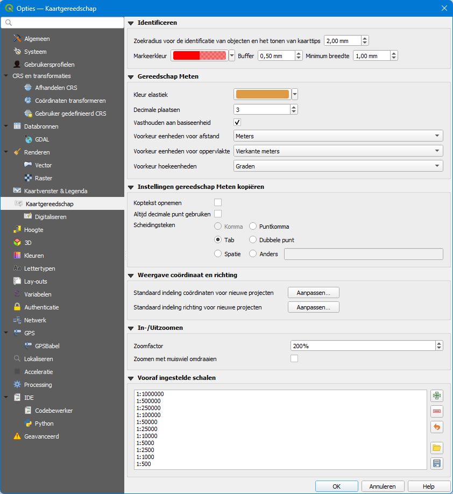
Task: Save scales to file with the floppy disk icon
Action: point(437,463)
